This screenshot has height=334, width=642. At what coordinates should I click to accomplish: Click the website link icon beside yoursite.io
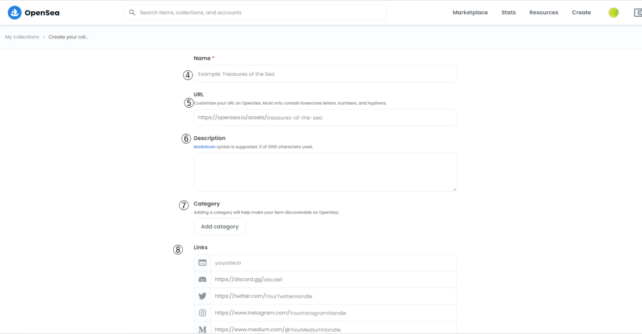click(202, 263)
